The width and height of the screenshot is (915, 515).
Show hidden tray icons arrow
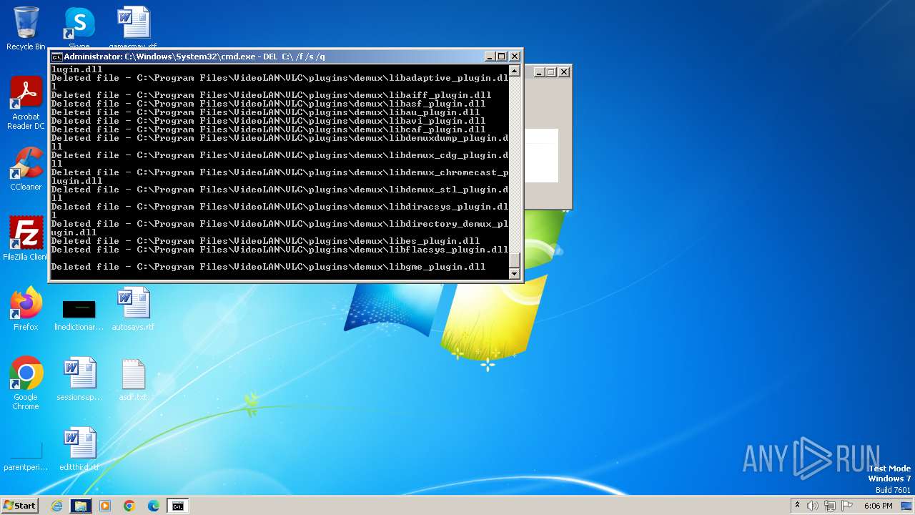pos(797,506)
